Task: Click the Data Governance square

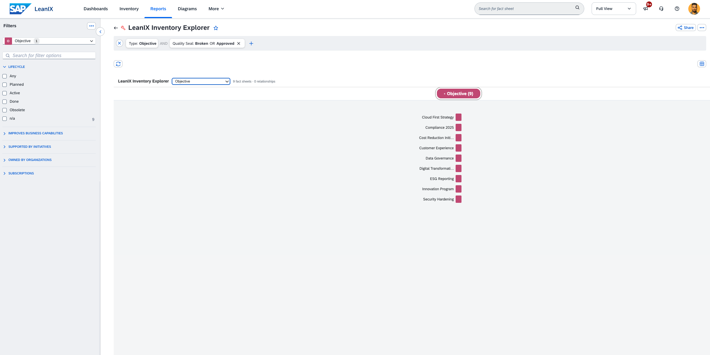Action: [x=459, y=158]
